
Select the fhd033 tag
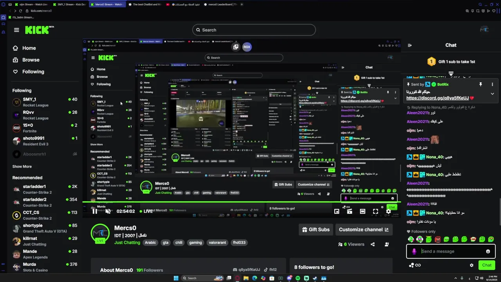click(x=239, y=242)
